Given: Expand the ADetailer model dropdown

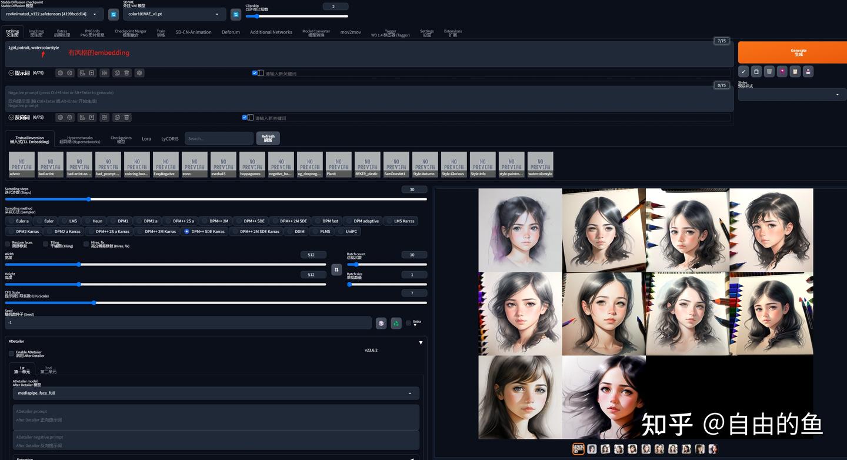Looking at the screenshot, I should 216,393.
